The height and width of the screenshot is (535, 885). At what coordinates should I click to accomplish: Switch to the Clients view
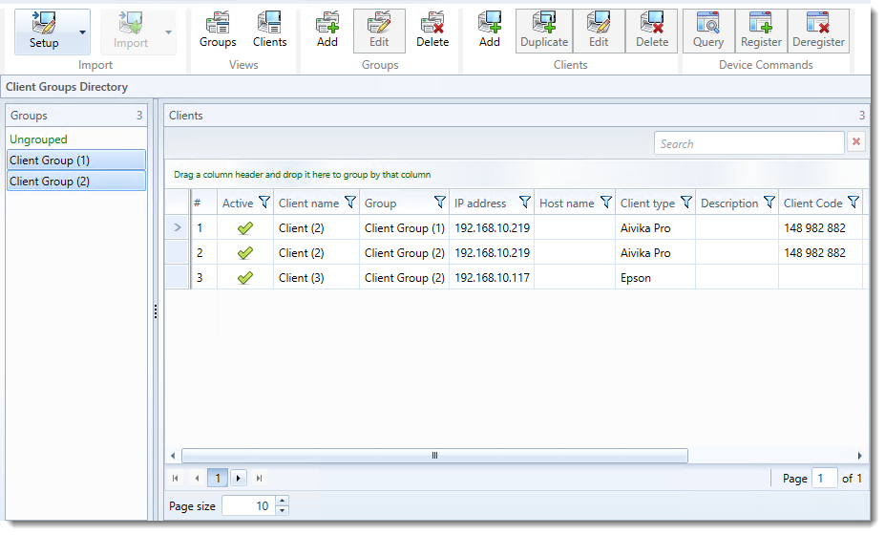click(269, 32)
